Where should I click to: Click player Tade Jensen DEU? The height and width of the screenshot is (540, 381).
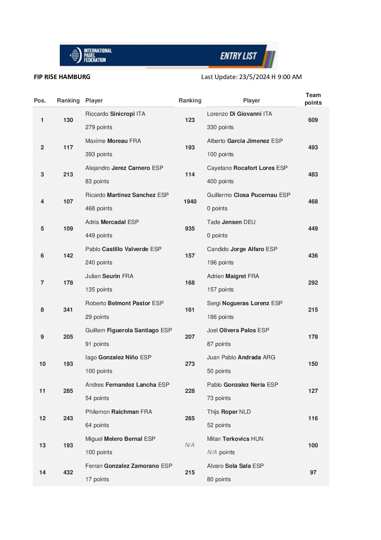(231, 222)
